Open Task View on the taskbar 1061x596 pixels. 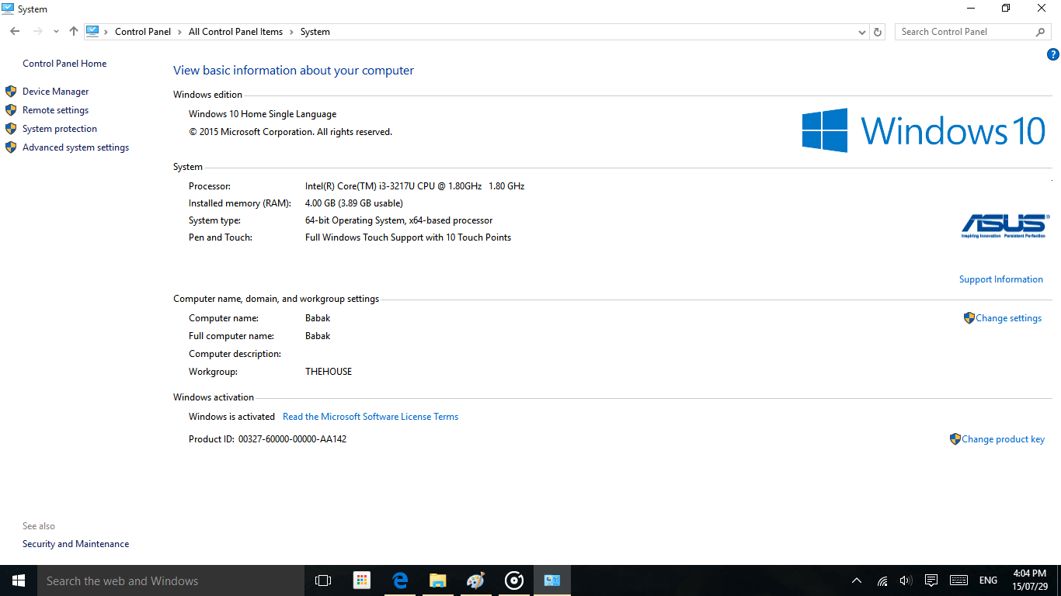coord(323,580)
